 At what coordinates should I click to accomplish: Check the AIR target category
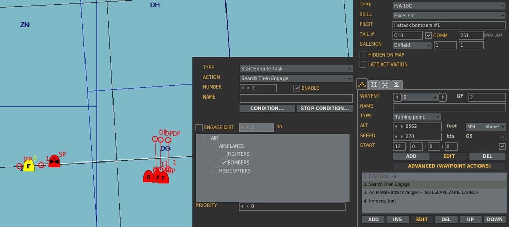[x=208, y=138]
